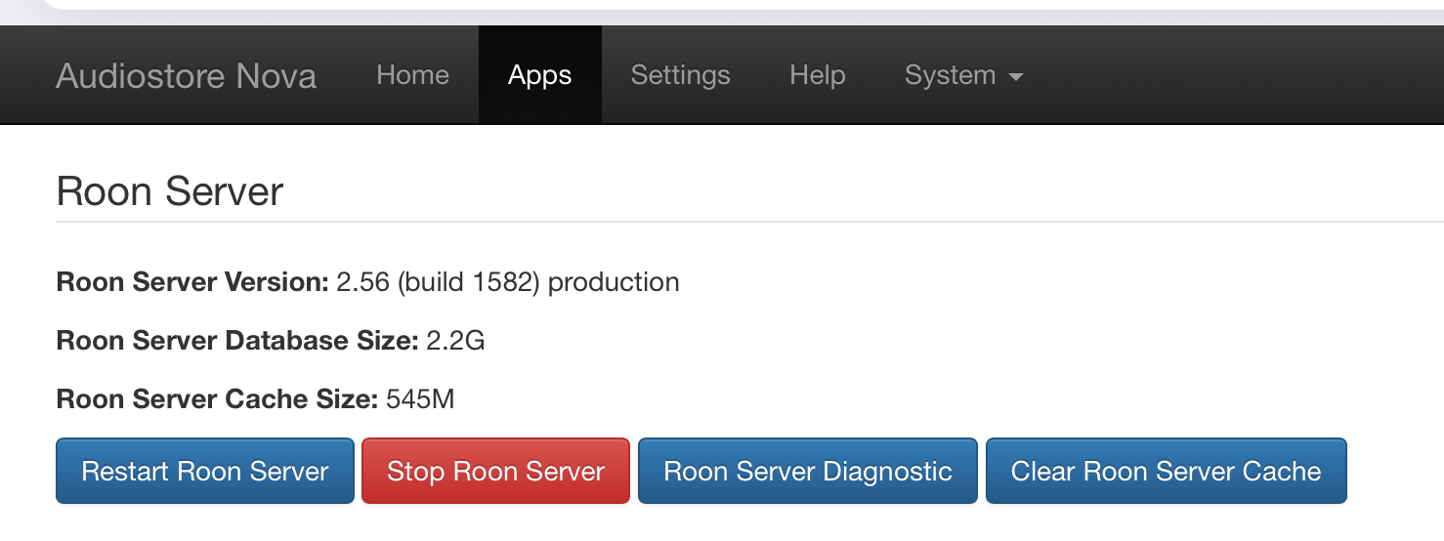
Task: Click the caret arrow beside System
Action: coord(1015,77)
